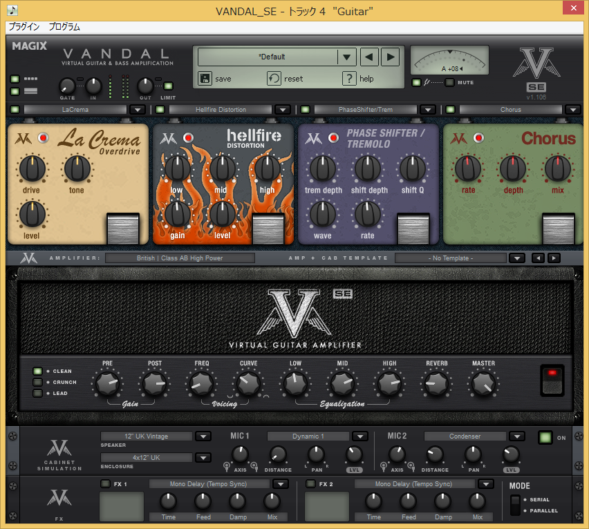Click the Vandal logo next to AMPLIFIER

coord(29,258)
